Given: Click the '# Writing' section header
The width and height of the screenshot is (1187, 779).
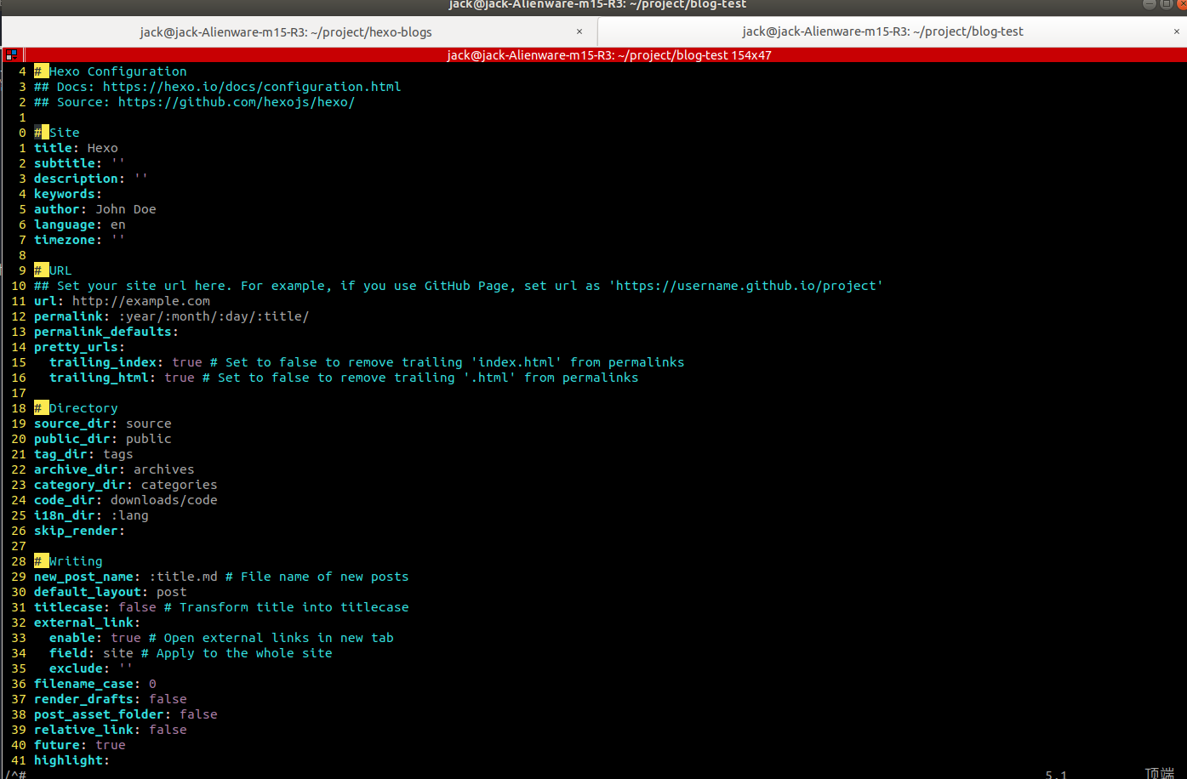Looking at the screenshot, I should pyautogui.click(x=68, y=561).
